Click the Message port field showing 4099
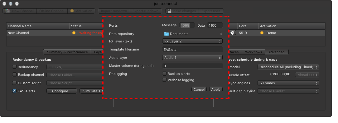 click(187, 25)
